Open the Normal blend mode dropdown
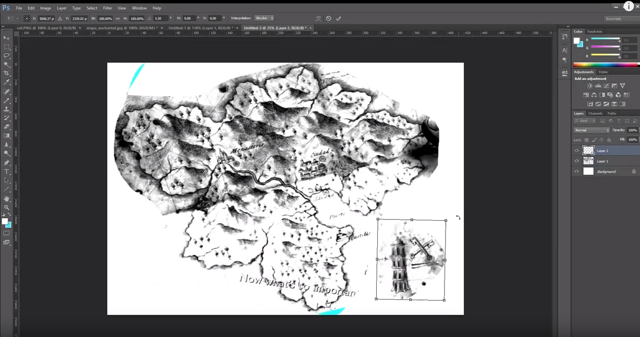 pos(592,130)
